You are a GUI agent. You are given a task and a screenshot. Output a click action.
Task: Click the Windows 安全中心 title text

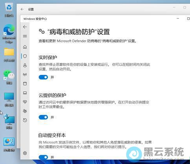(x=35, y=19)
